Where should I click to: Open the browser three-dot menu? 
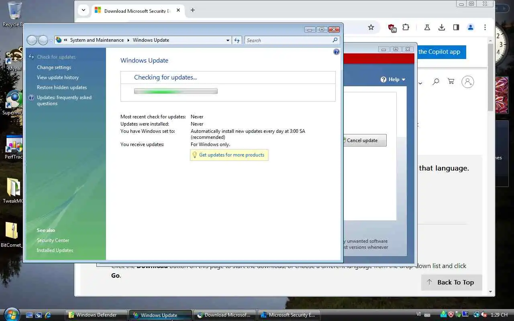(x=485, y=27)
